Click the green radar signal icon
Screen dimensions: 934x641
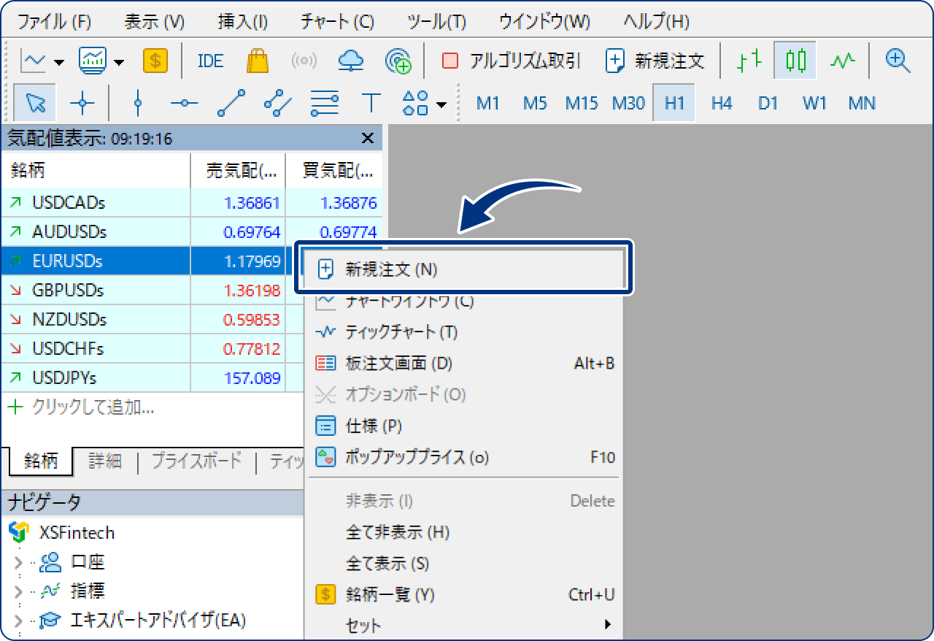coord(398,61)
